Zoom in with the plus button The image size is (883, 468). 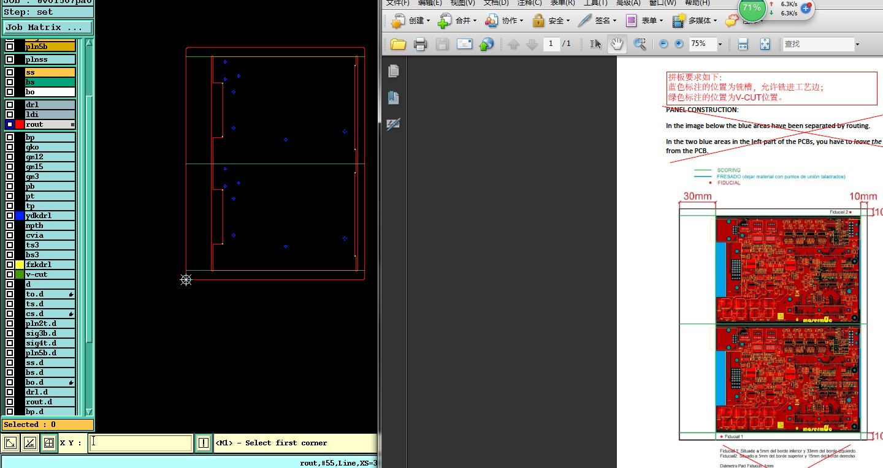pos(679,44)
